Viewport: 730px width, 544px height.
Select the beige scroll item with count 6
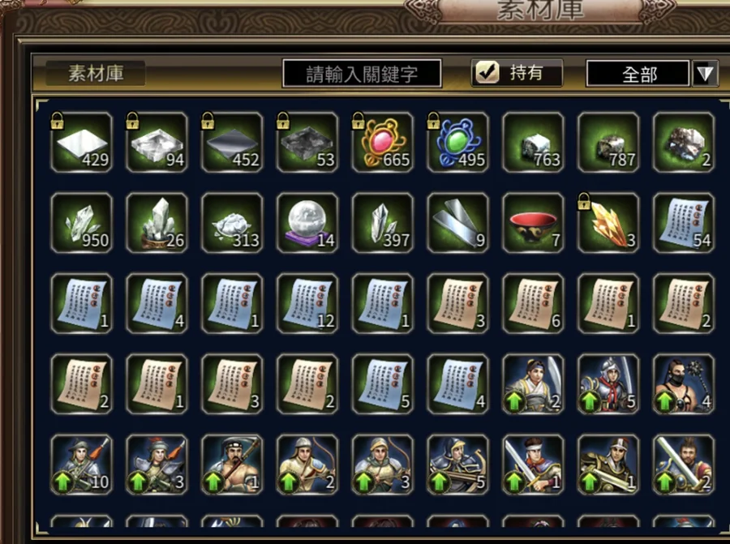pos(533,304)
